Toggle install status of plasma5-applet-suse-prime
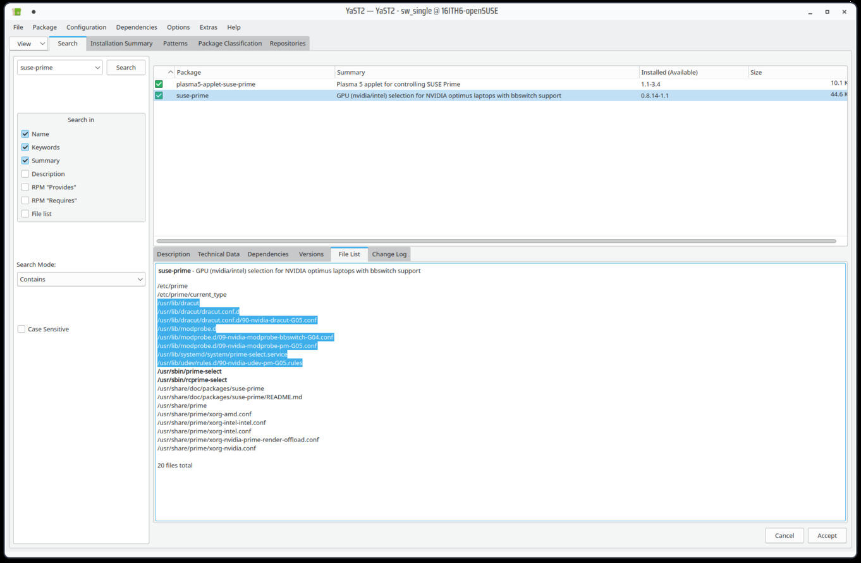861x563 pixels. coord(159,84)
